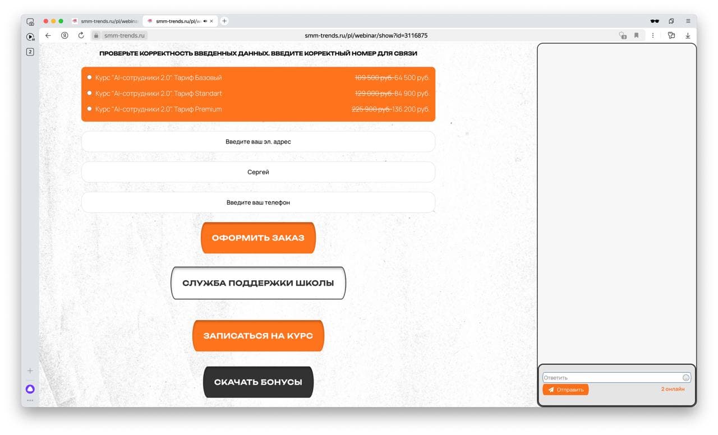Click the ПРОВЕРЬТЕ КОРРЕКТНОСТЬ validation message
The height and width of the screenshot is (435, 718).
point(258,54)
